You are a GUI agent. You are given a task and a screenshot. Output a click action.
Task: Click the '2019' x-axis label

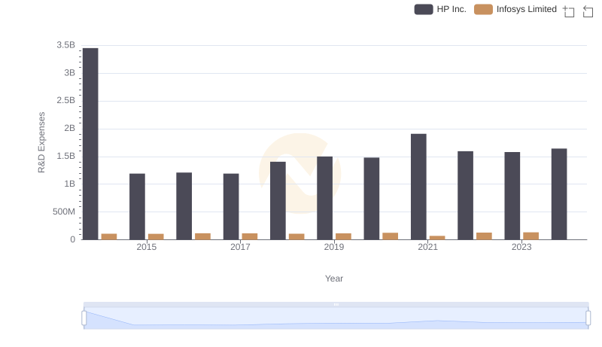[x=334, y=247]
